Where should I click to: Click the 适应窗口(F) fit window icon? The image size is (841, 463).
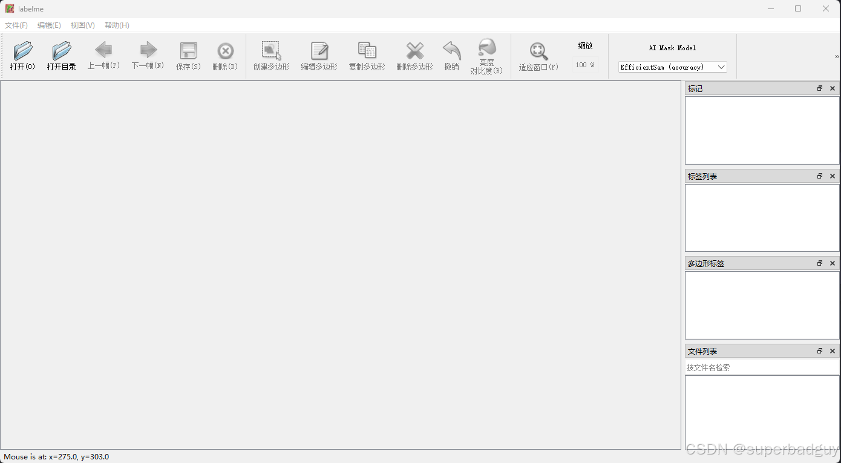[538, 51]
